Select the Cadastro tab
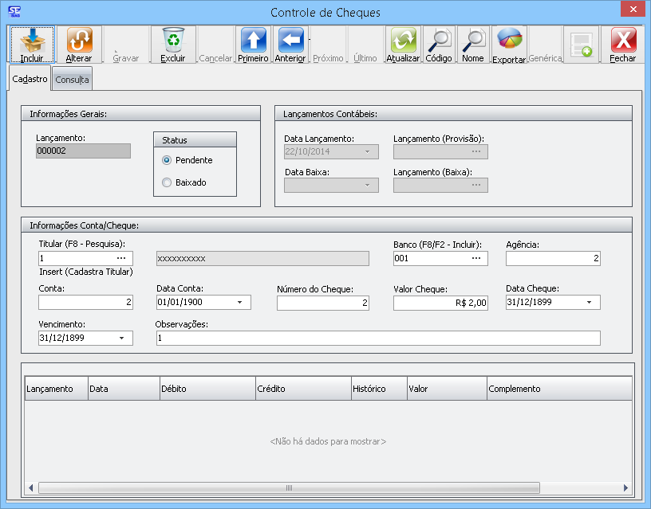651x509 pixels. (30, 79)
